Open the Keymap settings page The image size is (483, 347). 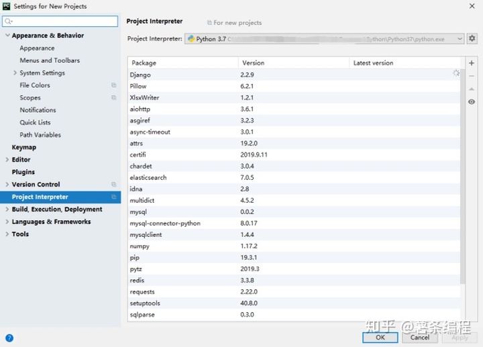pyautogui.click(x=24, y=147)
